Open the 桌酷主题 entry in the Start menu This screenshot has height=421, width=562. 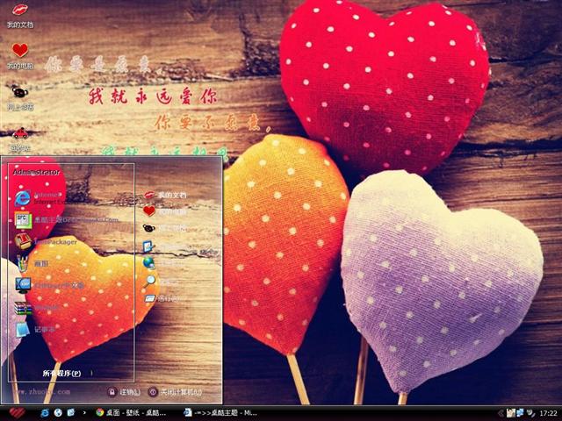67,220
